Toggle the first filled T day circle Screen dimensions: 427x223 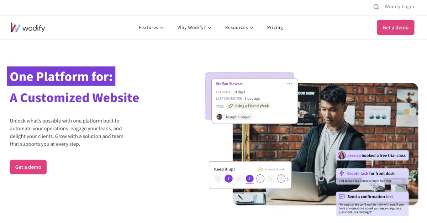[228, 179]
